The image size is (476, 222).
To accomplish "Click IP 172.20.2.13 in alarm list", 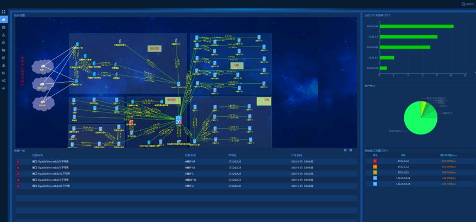I will (x=234, y=180).
